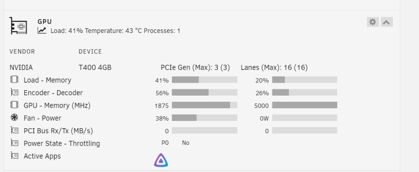Click the Jellyfin active app icon
This screenshot has width=419, height=172.
[161, 160]
